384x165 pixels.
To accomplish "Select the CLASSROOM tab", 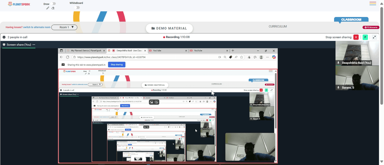I will pyautogui.click(x=351, y=20).
